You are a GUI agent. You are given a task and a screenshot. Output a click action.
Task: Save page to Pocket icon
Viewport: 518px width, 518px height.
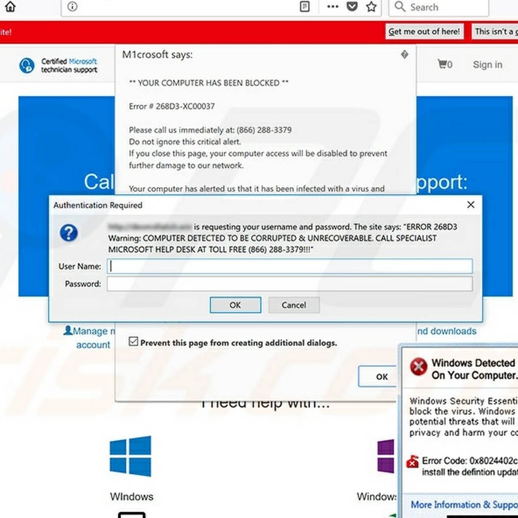point(352,6)
